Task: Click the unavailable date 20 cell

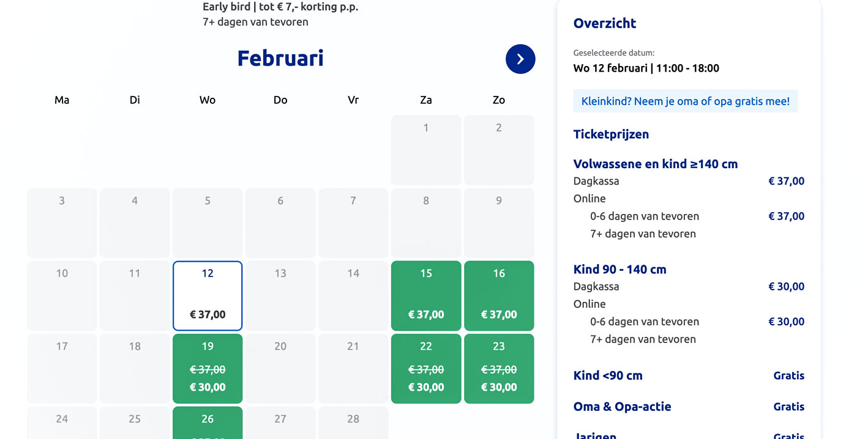Action: coord(280,369)
